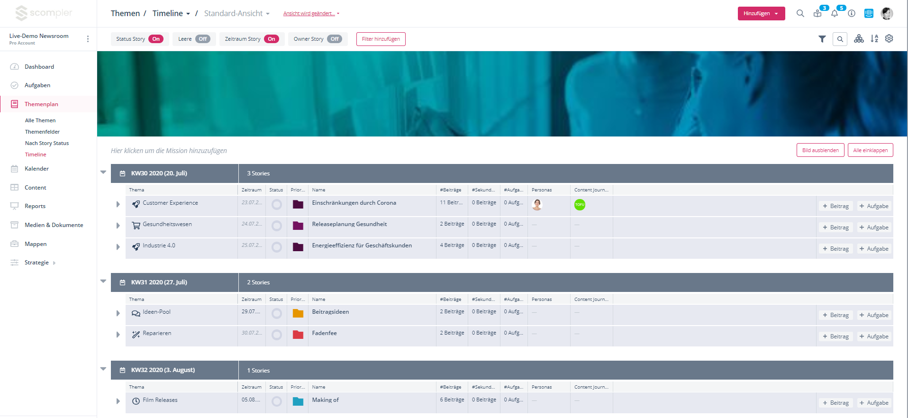Open the hierarchy grouping icon
This screenshot has height=418, width=908.
point(859,39)
